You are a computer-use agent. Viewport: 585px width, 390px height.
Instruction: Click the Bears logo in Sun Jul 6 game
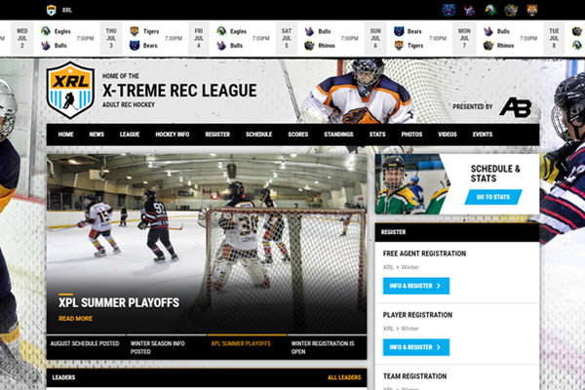coord(399,32)
